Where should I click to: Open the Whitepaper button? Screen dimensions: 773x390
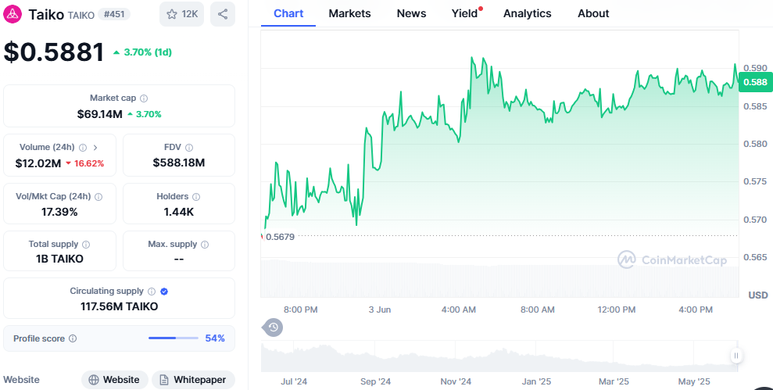pyautogui.click(x=193, y=380)
